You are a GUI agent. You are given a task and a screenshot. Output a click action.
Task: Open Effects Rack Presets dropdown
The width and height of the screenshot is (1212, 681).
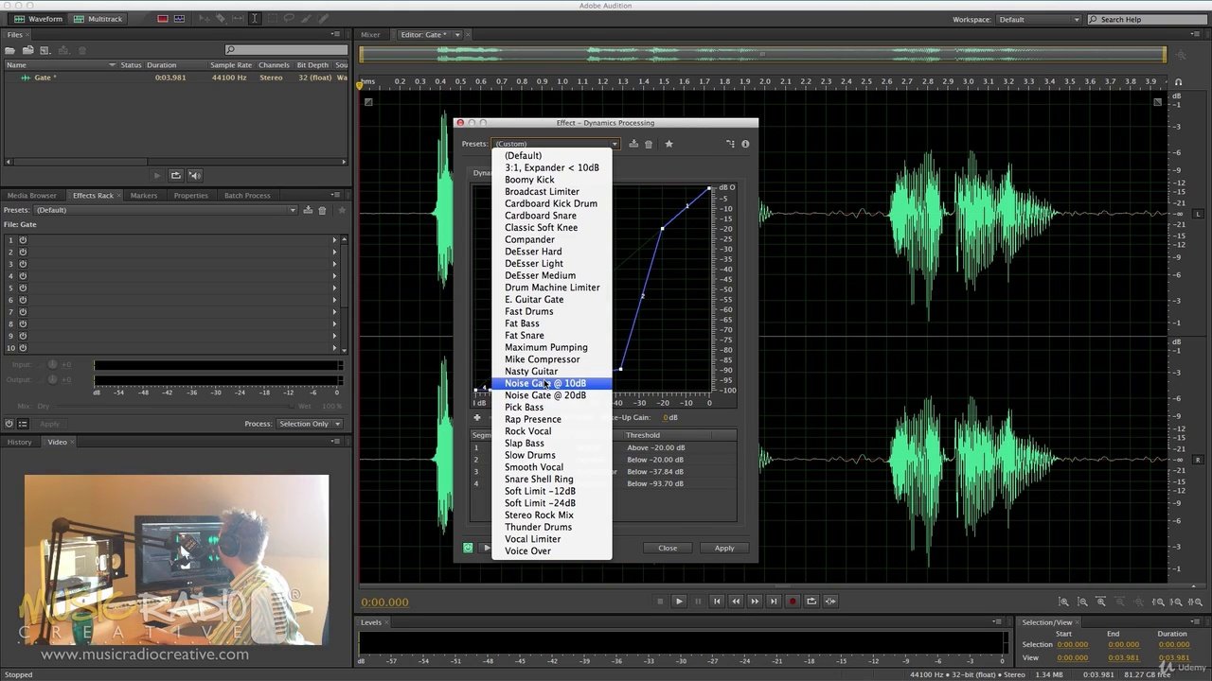tap(166, 210)
